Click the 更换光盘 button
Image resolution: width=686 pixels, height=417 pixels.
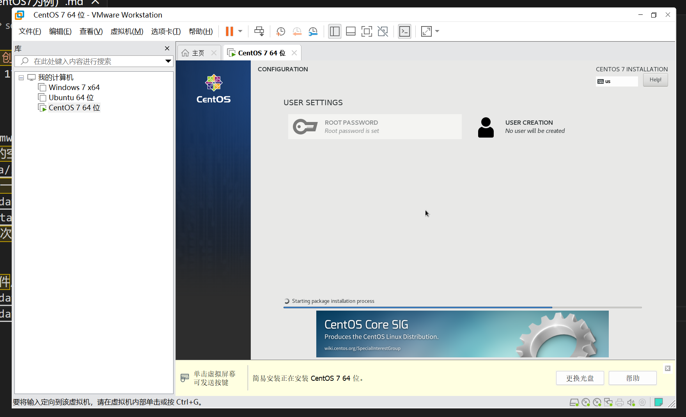click(x=580, y=378)
